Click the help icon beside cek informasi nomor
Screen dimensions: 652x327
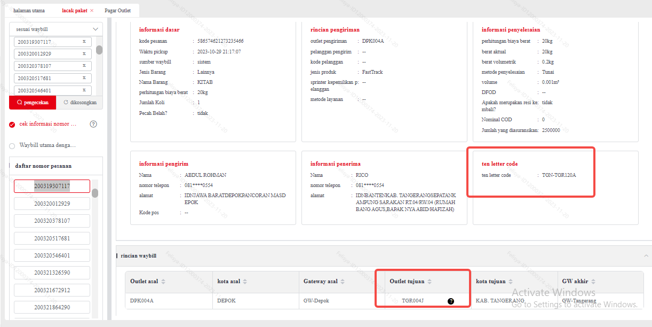(x=93, y=124)
